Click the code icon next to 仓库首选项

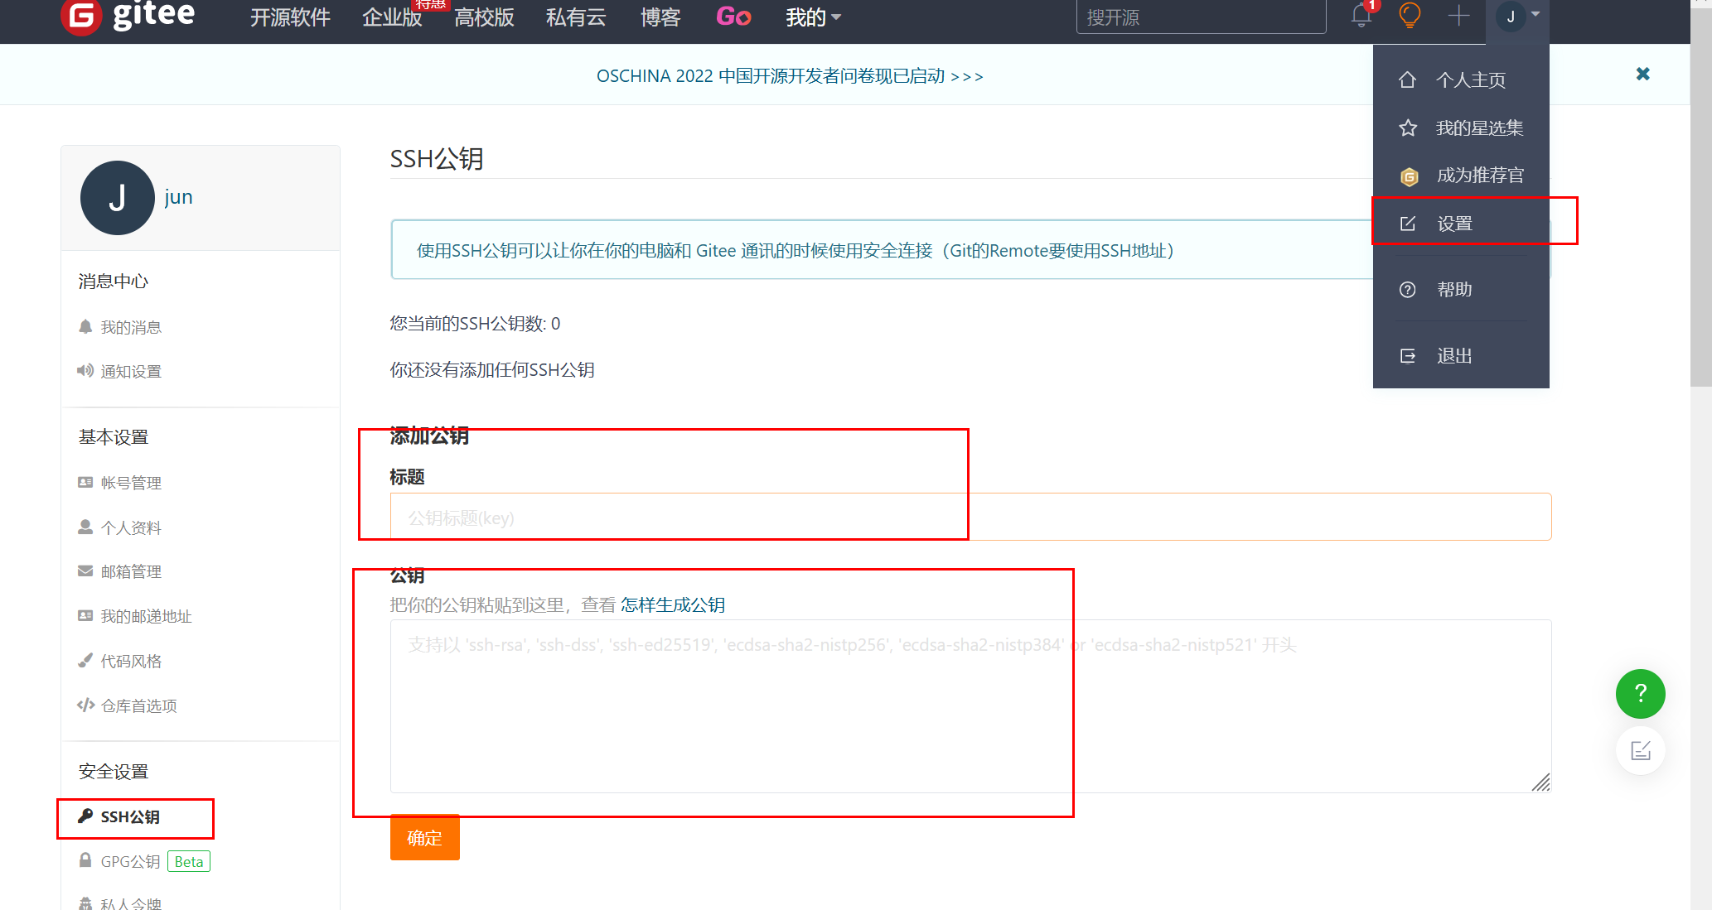(x=86, y=705)
